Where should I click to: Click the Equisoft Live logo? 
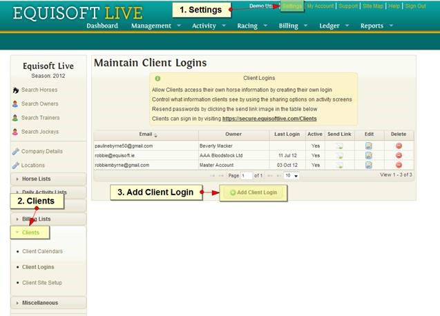78,13
